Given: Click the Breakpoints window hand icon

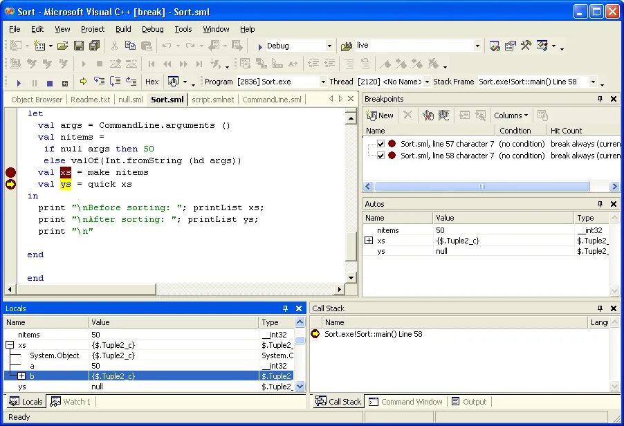Looking at the screenshot, I should [x=173, y=82].
